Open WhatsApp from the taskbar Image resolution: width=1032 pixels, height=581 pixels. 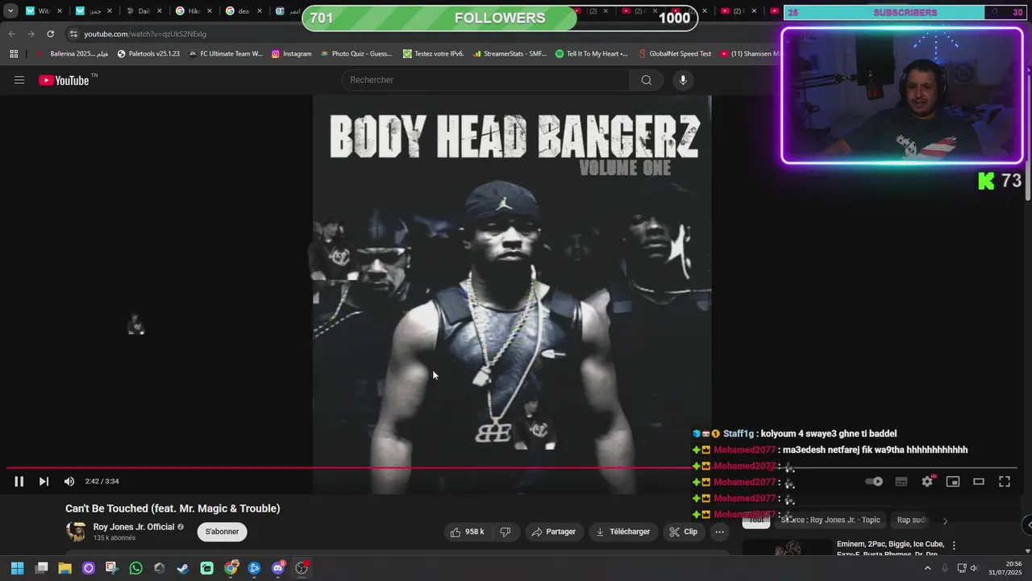click(135, 568)
